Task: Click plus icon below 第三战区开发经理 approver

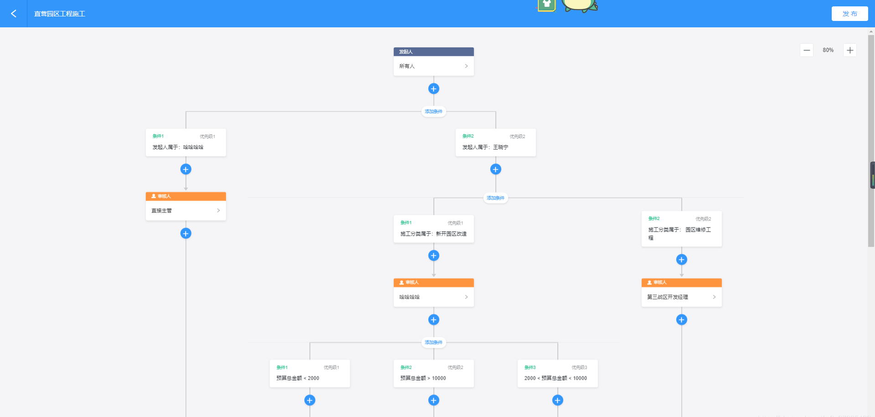Action: coord(682,320)
